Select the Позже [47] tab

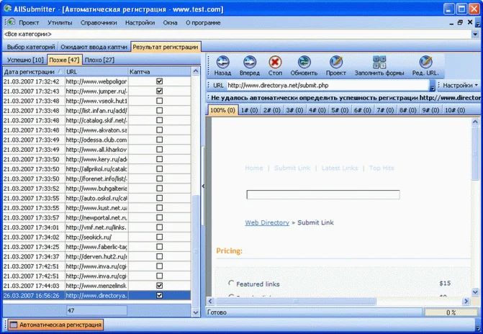pyautogui.click(x=64, y=60)
